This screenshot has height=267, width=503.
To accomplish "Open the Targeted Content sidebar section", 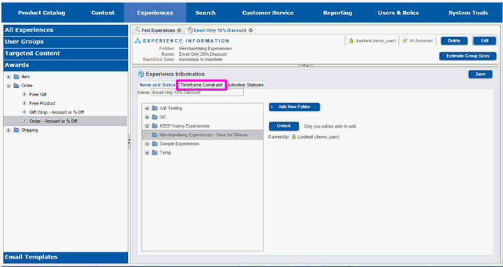I will tap(66, 54).
